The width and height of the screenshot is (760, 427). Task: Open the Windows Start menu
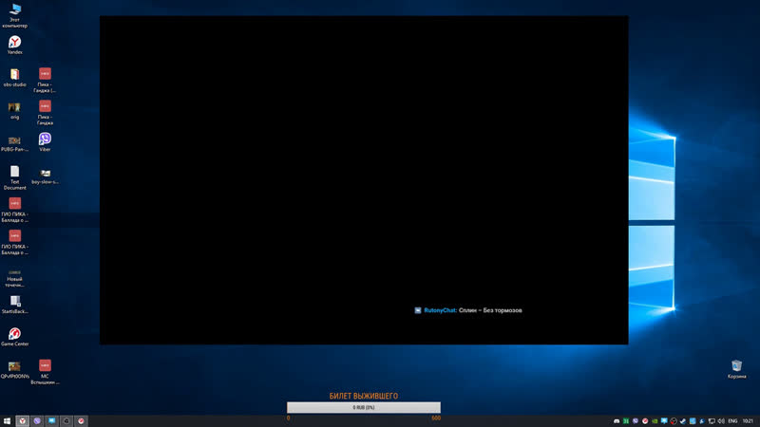[x=7, y=421]
